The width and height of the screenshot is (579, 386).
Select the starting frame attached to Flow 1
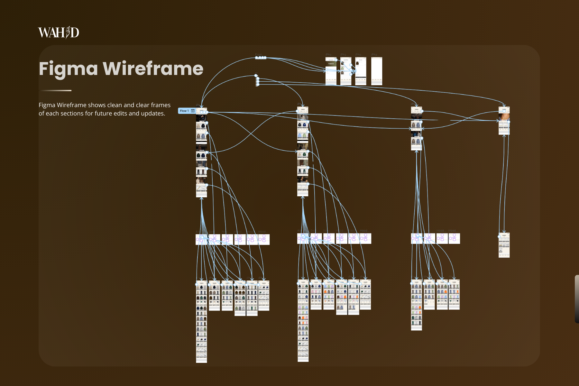point(202,152)
